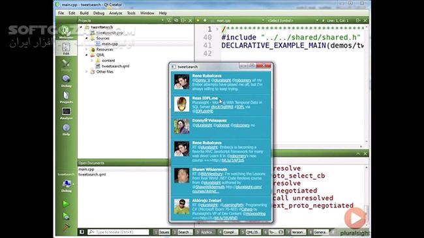Click the locator search field
The image size is (424, 238).
coord(118,232)
